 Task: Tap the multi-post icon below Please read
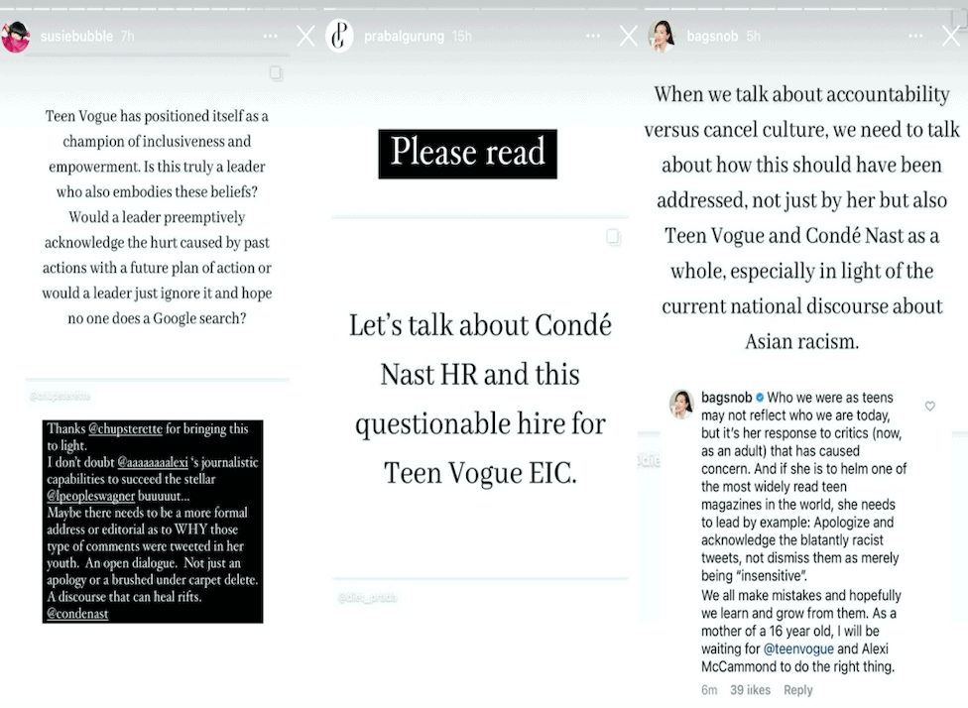click(613, 237)
